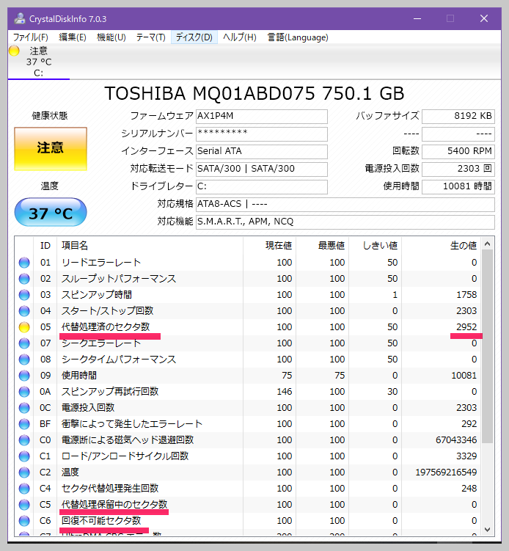Click the yellow 注意 health status button
The width and height of the screenshot is (509, 551).
pos(51,149)
